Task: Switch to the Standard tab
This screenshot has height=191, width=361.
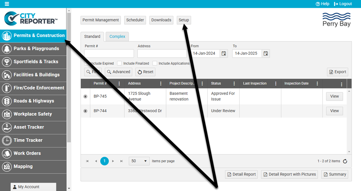Action: (92, 37)
